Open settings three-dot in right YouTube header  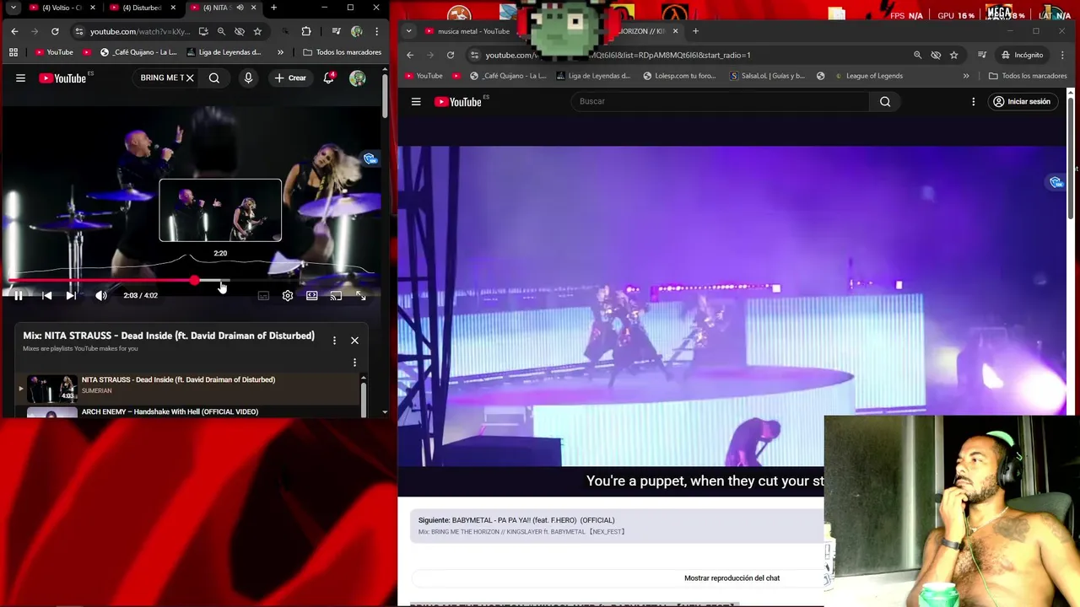(973, 101)
